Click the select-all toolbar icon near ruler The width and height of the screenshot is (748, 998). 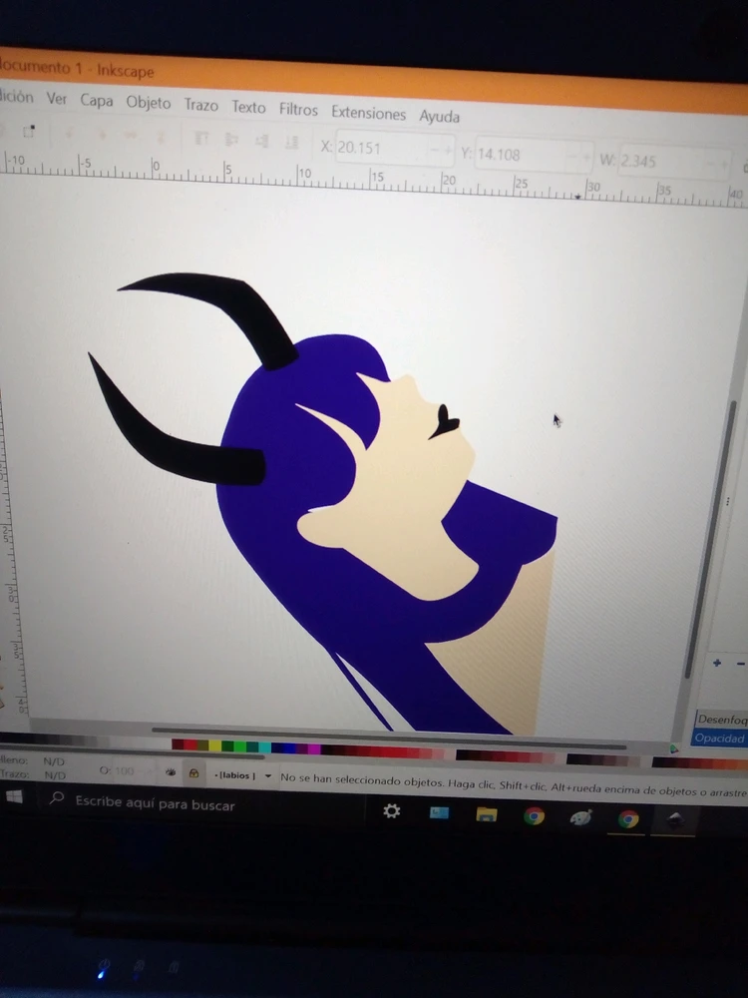[28, 131]
